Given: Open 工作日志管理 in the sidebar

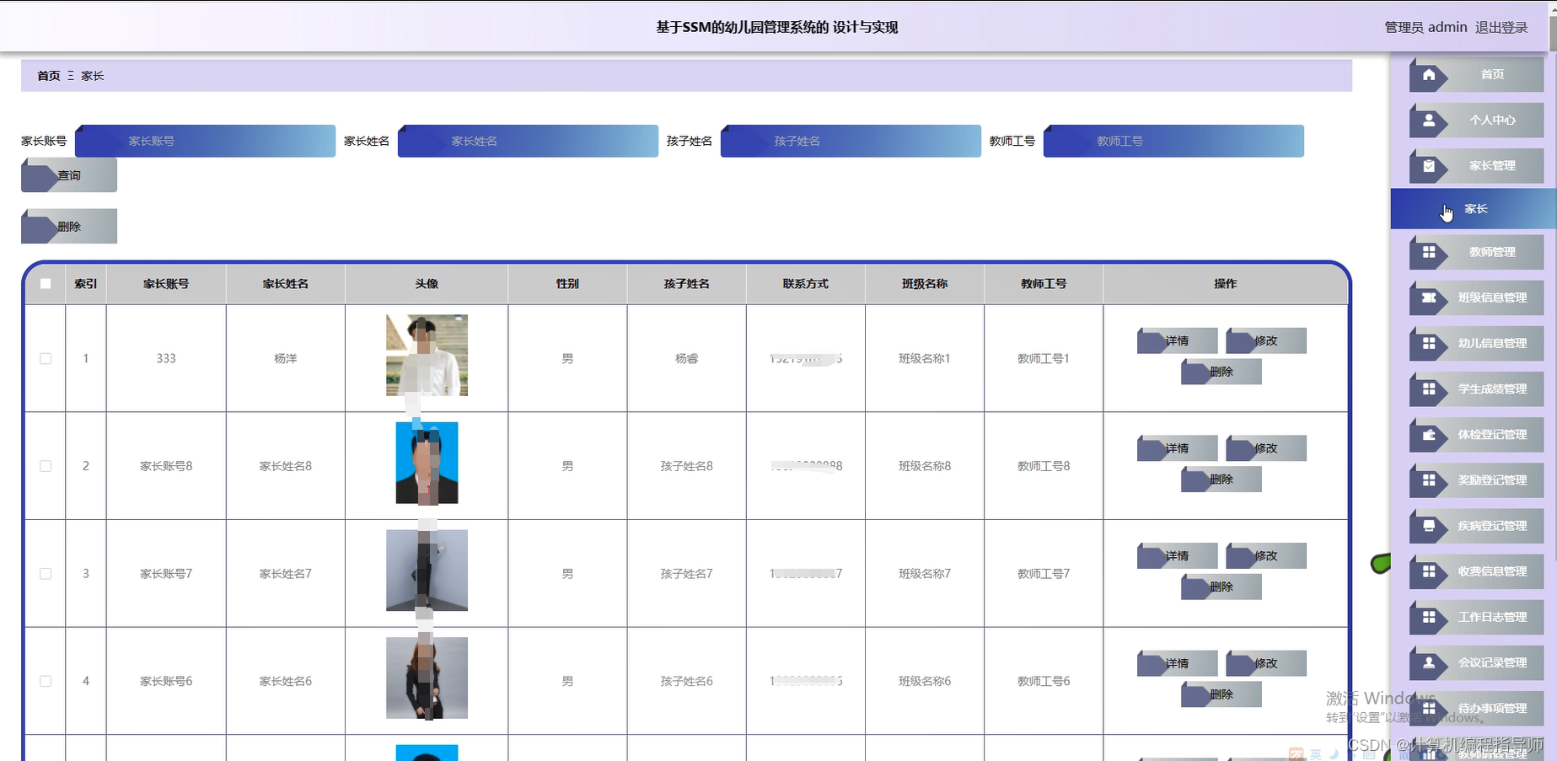Looking at the screenshot, I should (1476, 617).
